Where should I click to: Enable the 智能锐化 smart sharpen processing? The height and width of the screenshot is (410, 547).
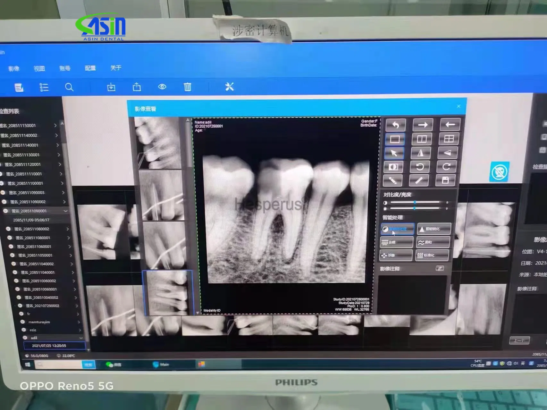click(434, 229)
